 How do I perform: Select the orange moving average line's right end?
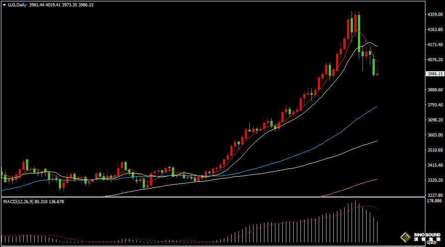point(375,179)
